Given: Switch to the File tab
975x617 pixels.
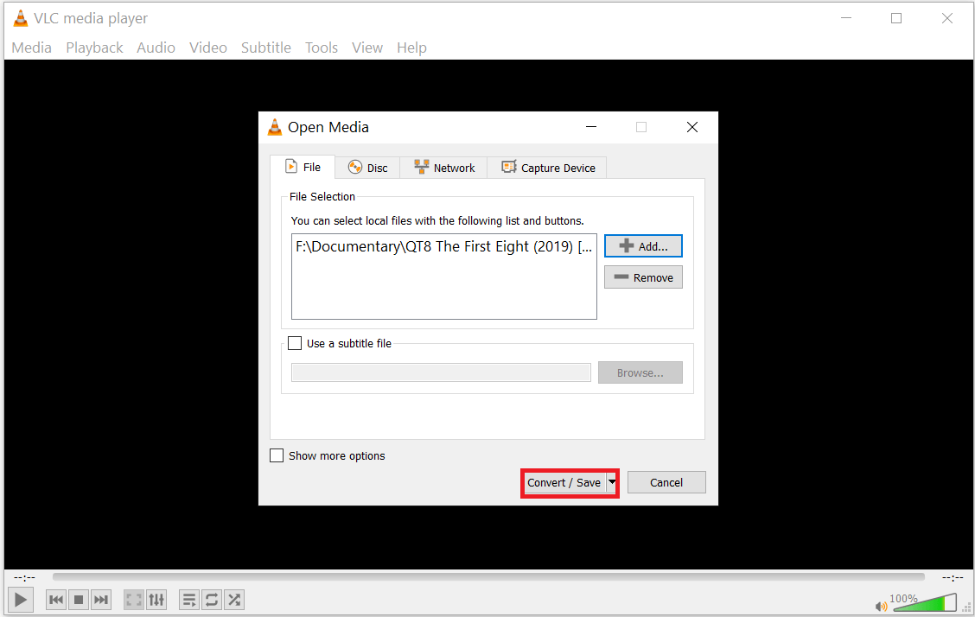Looking at the screenshot, I should pos(303,167).
